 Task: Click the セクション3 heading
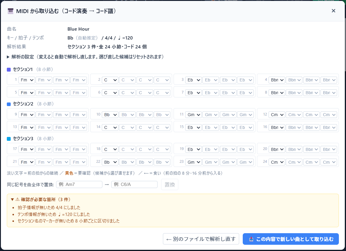click(23, 138)
